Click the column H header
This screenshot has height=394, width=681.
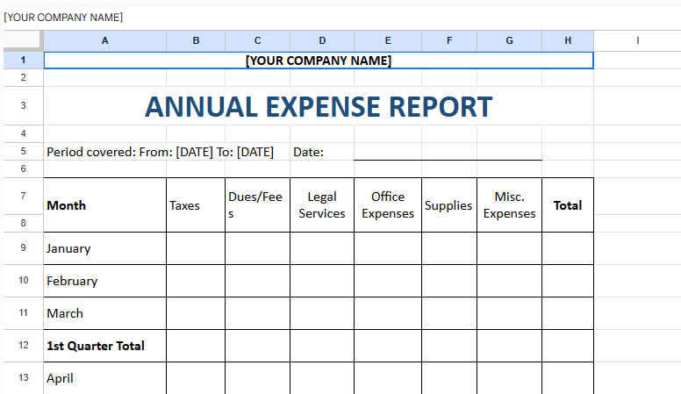pyautogui.click(x=568, y=40)
